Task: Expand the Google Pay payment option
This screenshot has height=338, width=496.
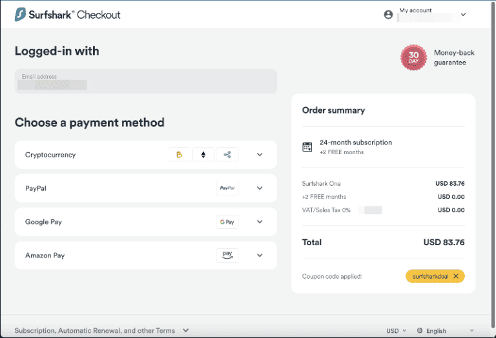Action: (260, 222)
